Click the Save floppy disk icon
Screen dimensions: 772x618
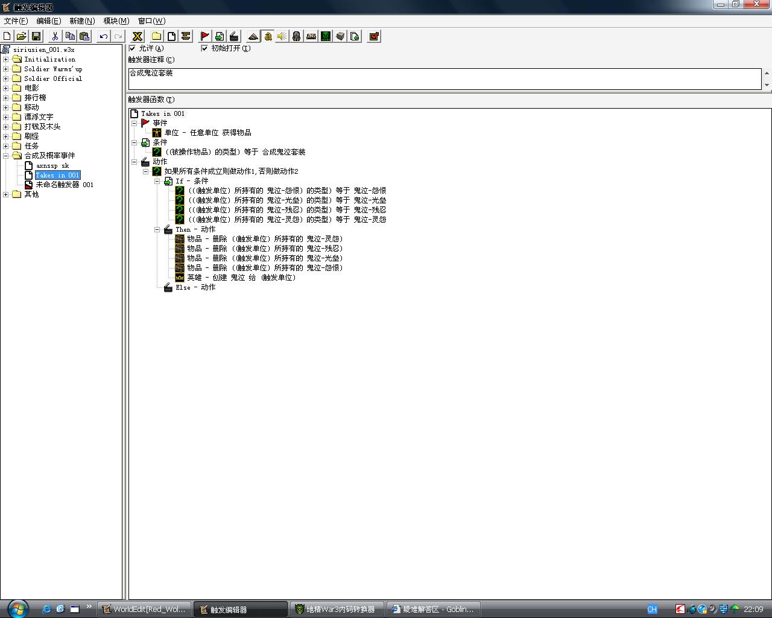[36, 36]
